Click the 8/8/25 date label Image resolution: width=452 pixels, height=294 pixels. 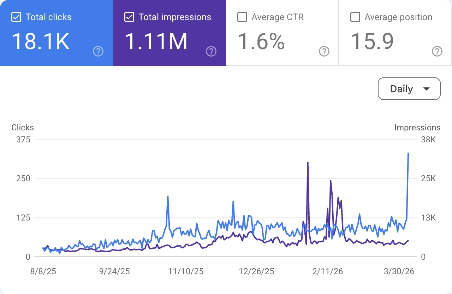[43, 271]
